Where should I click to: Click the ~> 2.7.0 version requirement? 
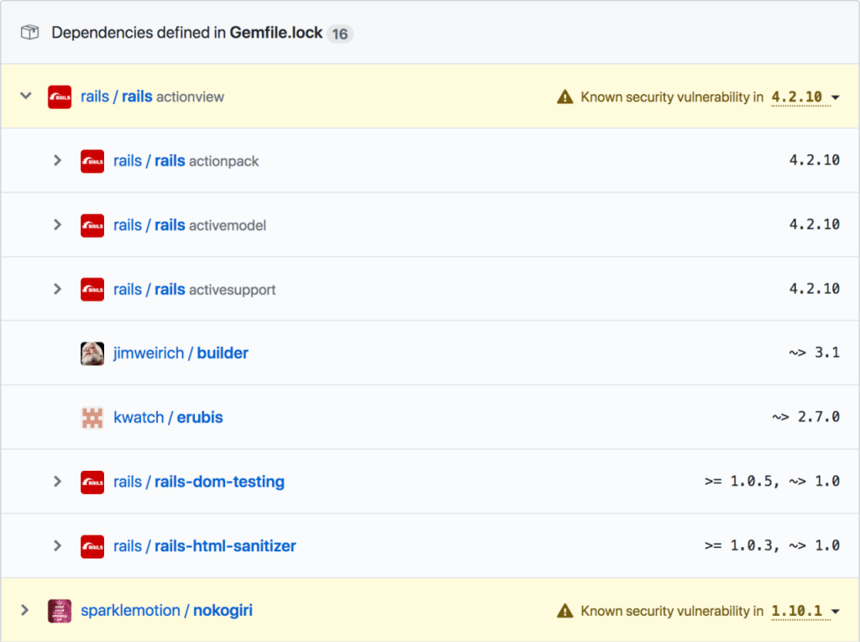click(x=805, y=416)
